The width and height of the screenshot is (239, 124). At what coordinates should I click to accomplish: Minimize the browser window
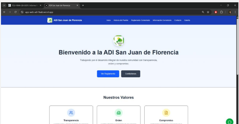(x=221, y=5)
